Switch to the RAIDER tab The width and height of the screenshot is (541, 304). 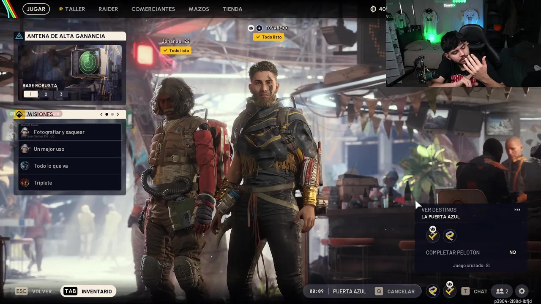(108, 9)
